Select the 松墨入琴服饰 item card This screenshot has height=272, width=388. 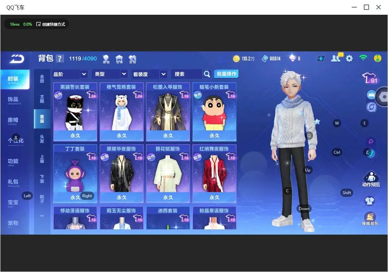click(x=168, y=112)
